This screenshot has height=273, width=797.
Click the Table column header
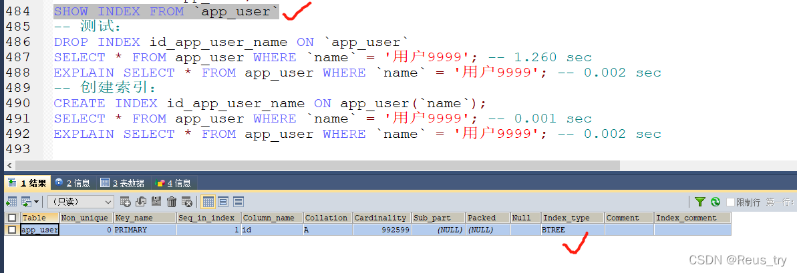coord(39,218)
